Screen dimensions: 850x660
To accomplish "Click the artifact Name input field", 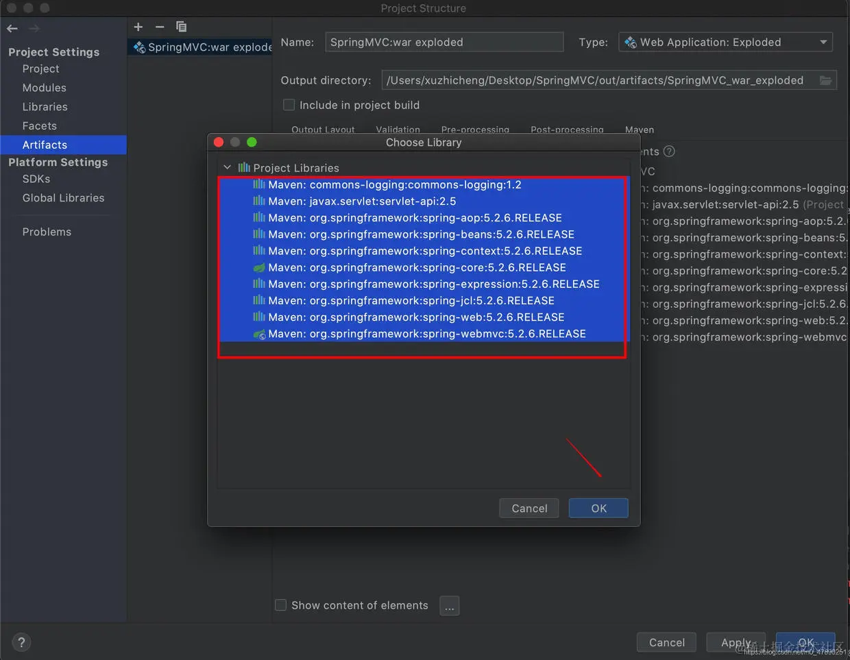I will pos(444,42).
